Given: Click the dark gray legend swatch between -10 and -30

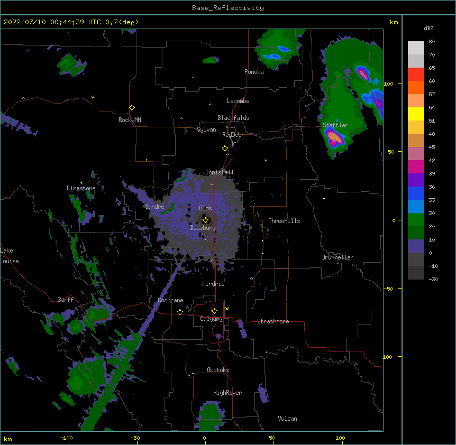Looking at the screenshot, I should [x=416, y=273].
